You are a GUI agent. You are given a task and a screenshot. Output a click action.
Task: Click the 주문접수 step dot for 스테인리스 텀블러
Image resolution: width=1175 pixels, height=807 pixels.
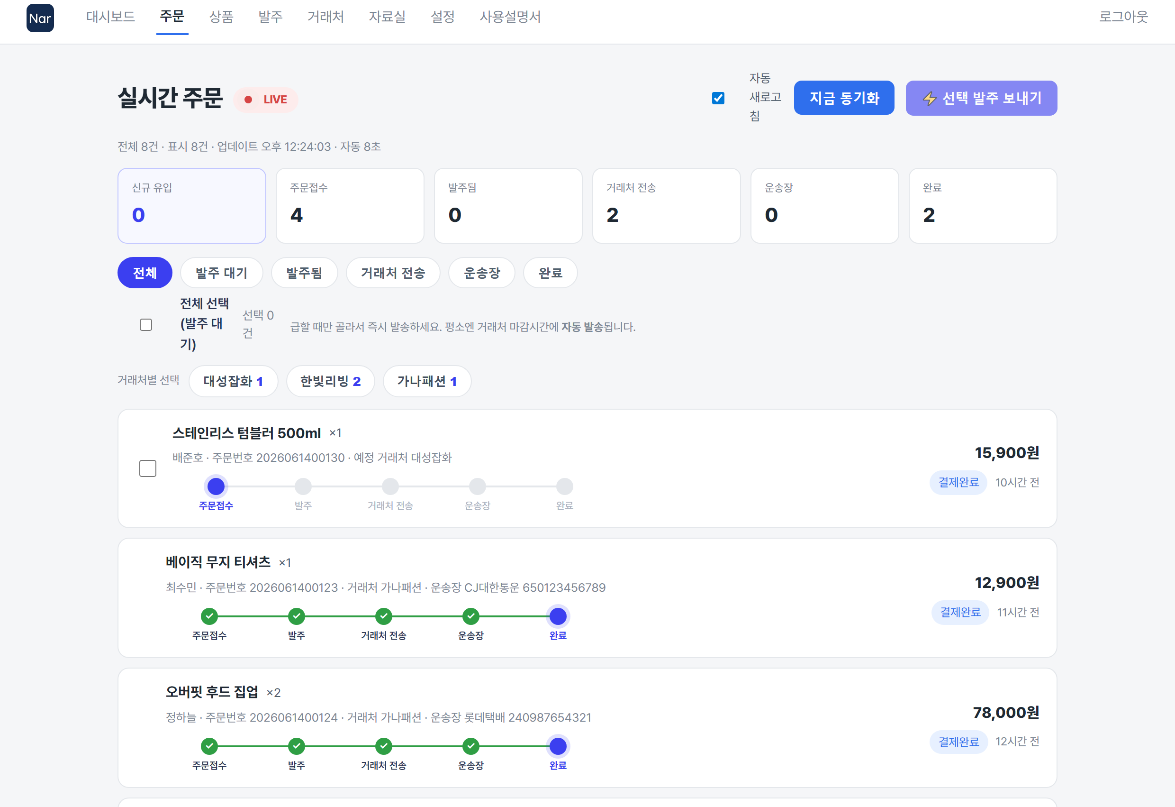(x=216, y=486)
